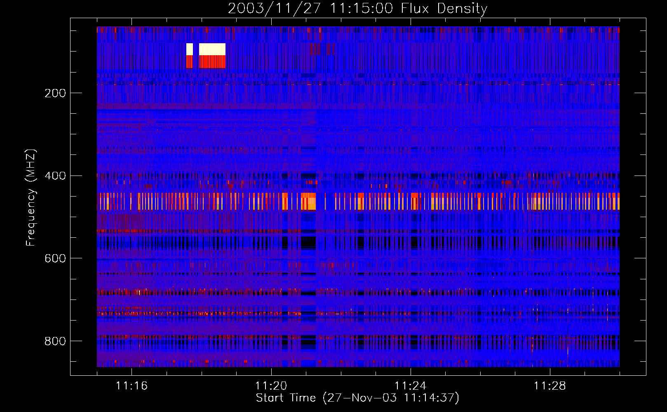Click the plot title '2003/11/27 11:15:00 Flux Density'
The width and height of the screenshot is (667, 412).
[x=357, y=8]
